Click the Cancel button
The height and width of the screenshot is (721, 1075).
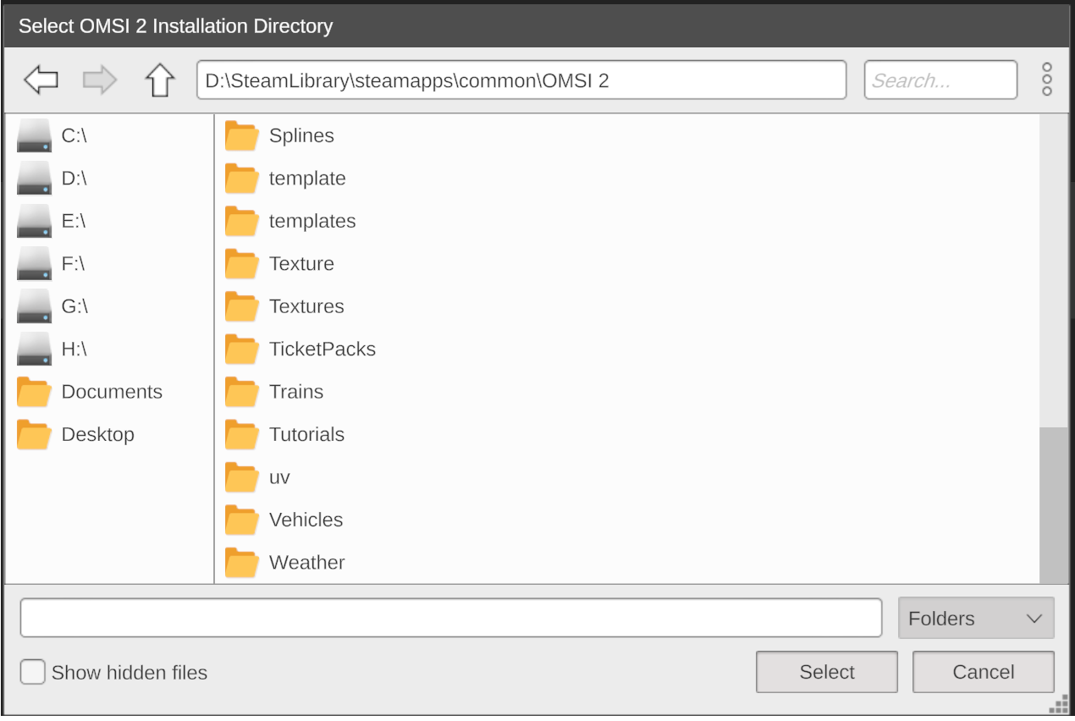click(984, 672)
